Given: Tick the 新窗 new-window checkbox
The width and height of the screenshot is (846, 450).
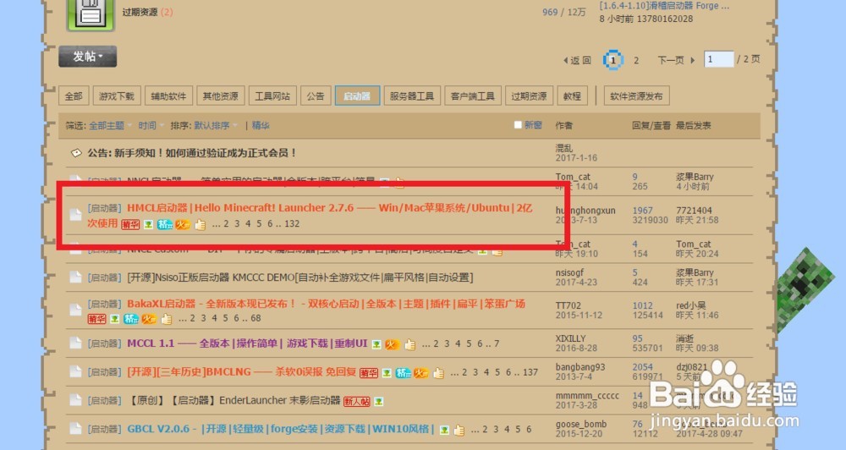Looking at the screenshot, I should (518, 125).
